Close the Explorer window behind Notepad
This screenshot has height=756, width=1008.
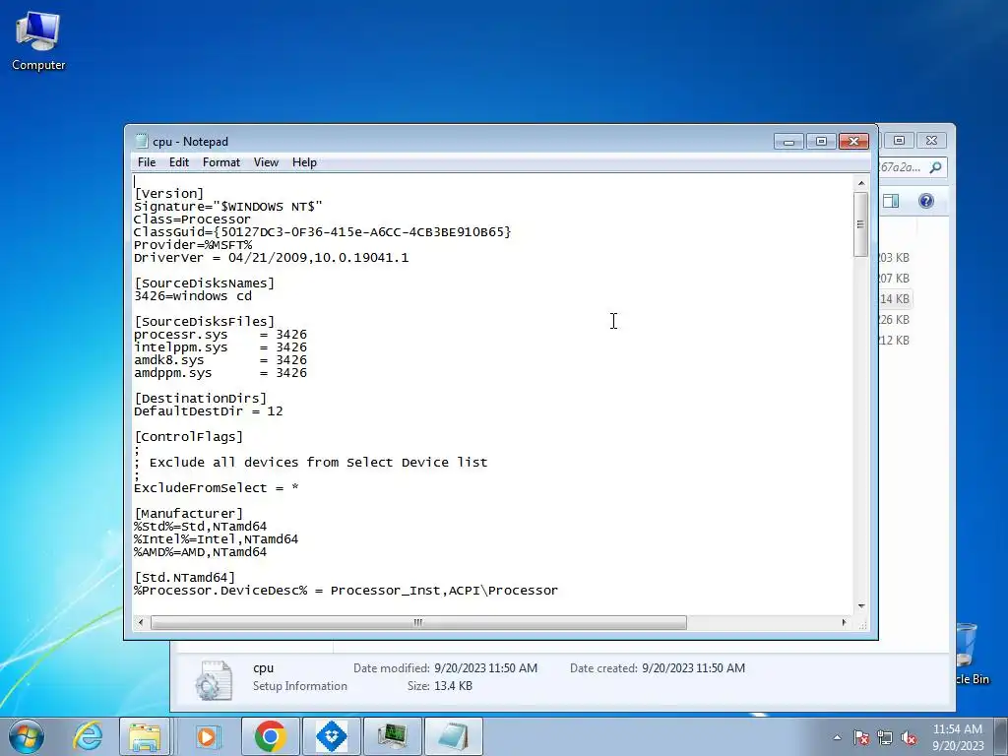[x=931, y=140]
